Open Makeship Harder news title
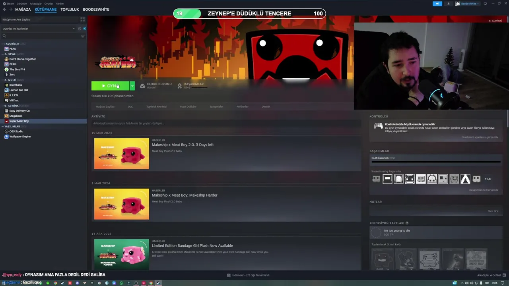The width and height of the screenshot is (509, 286). 185,195
